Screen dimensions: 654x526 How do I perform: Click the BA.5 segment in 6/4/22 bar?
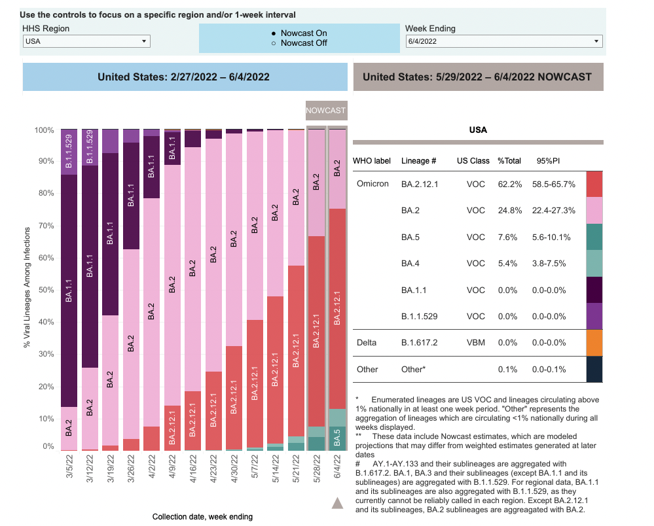(337, 438)
